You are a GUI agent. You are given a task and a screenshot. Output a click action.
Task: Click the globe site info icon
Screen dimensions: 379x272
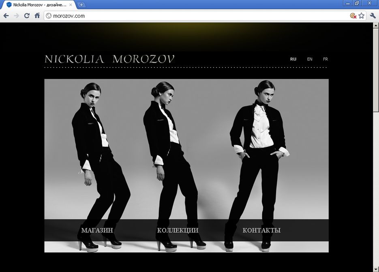pos(49,16)
